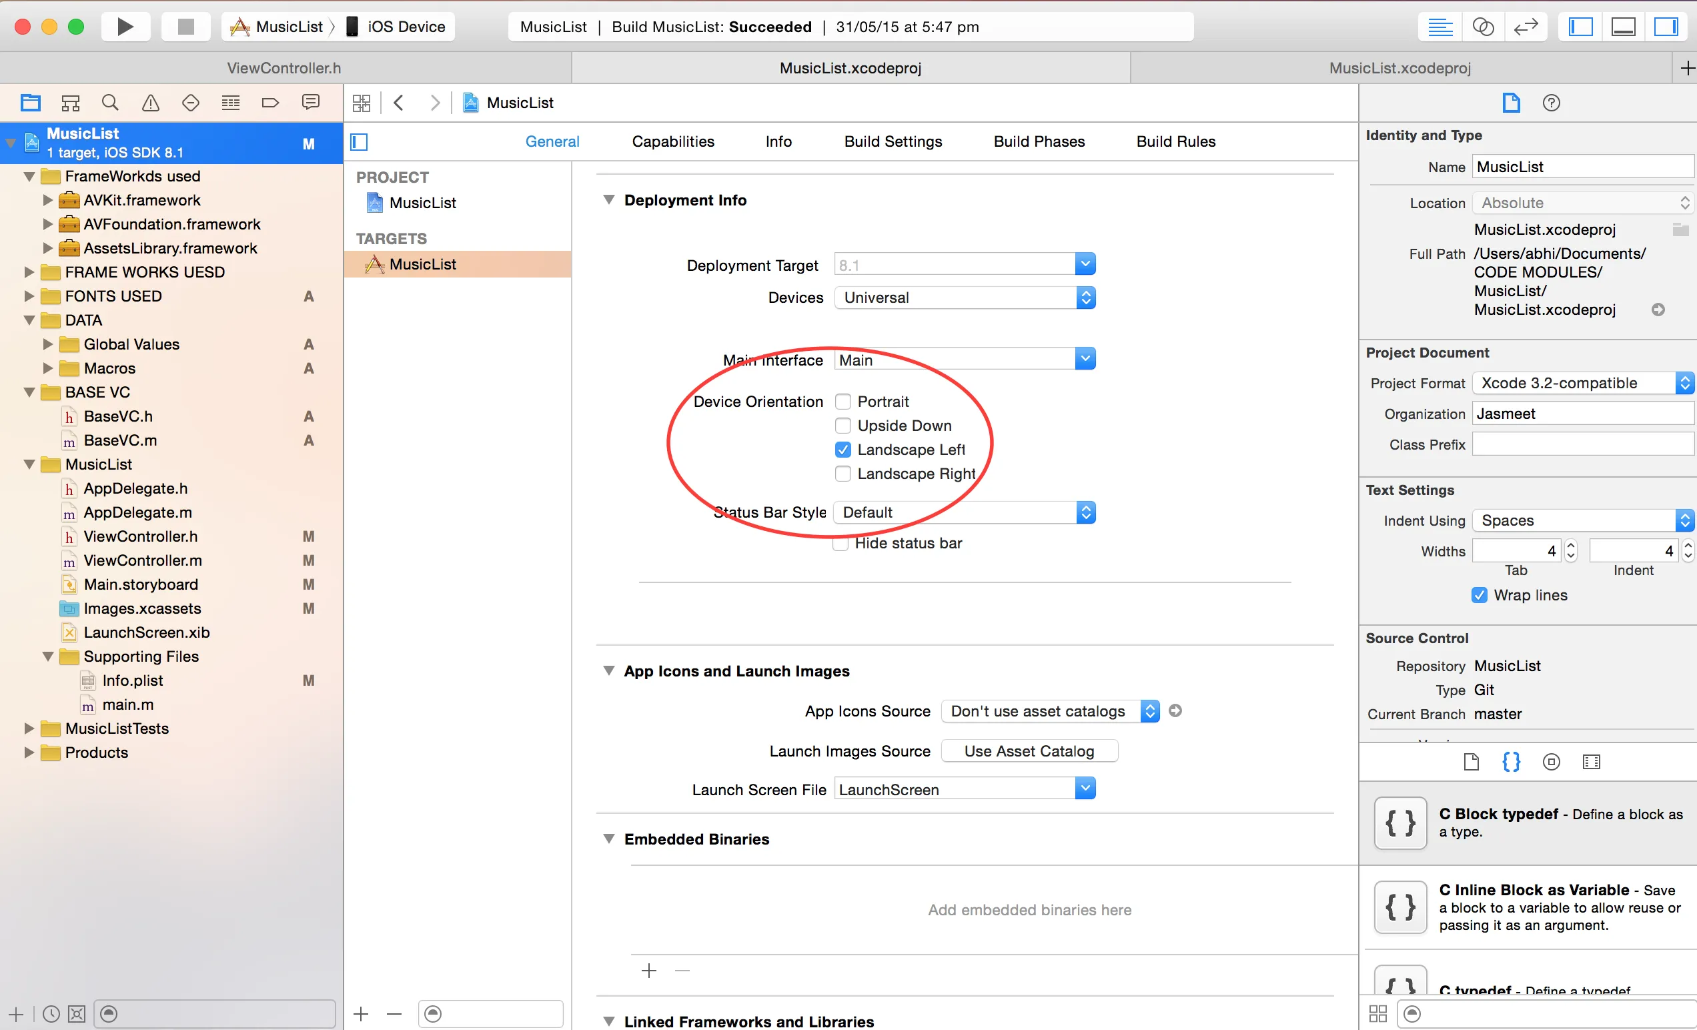Image resolution: width=1697 pixels, height=1030 pixels.
Task: Click the Class Prefix input field
Action: (1582, 444)
